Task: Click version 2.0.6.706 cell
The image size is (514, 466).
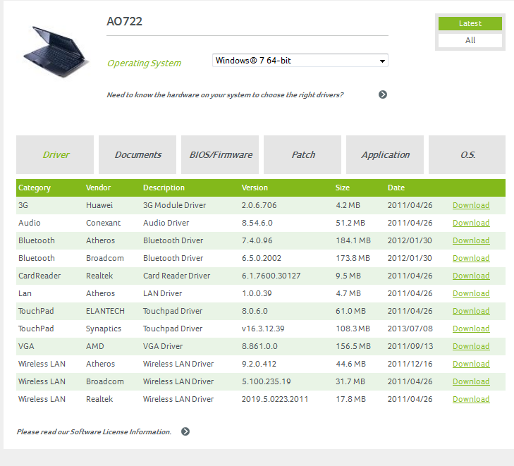Action: 259,205
